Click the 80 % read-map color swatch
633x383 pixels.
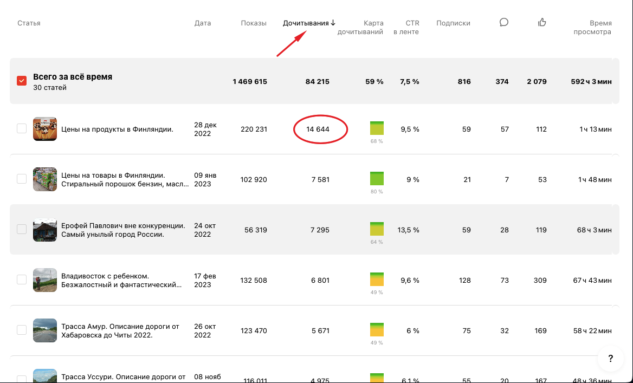(377, 178)
